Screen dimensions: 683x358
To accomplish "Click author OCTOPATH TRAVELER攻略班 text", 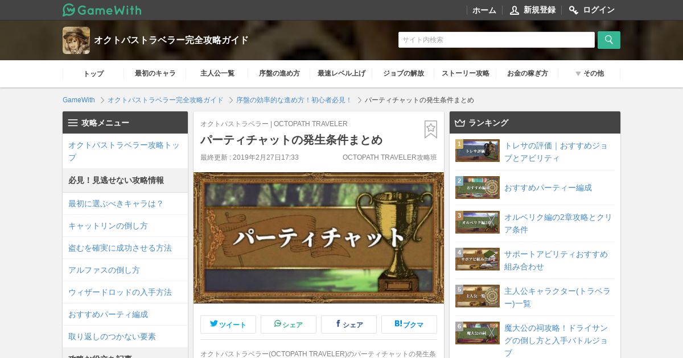I will [x=390, y=157].
